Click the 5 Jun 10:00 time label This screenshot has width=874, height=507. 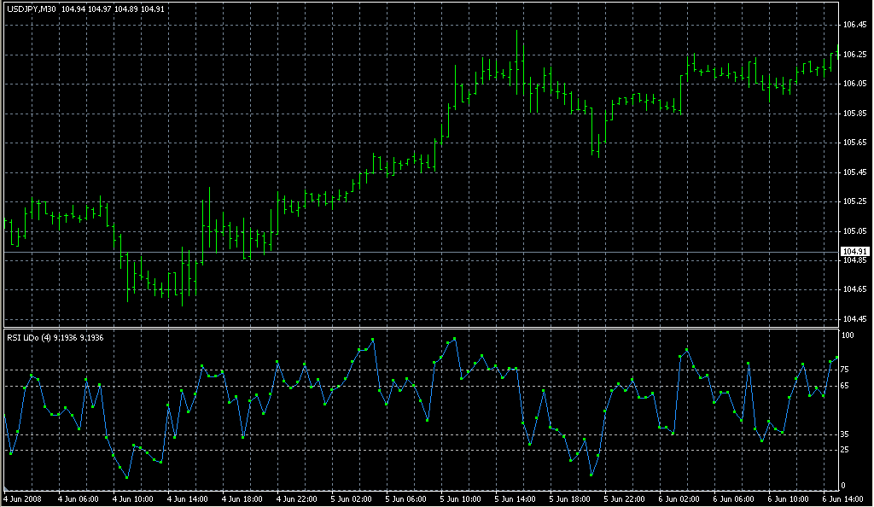tap(461, 498)
